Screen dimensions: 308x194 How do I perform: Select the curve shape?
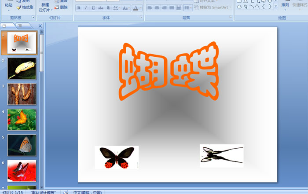coord(257,7)
